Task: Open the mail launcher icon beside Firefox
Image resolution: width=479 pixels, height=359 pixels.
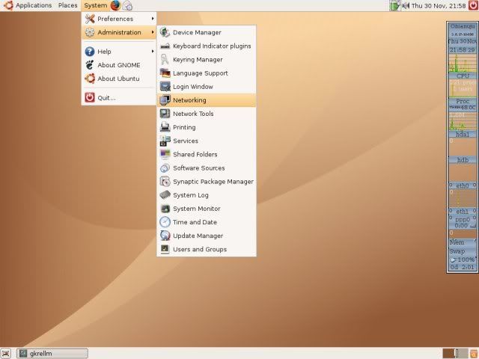Action: tap(127, 5)
